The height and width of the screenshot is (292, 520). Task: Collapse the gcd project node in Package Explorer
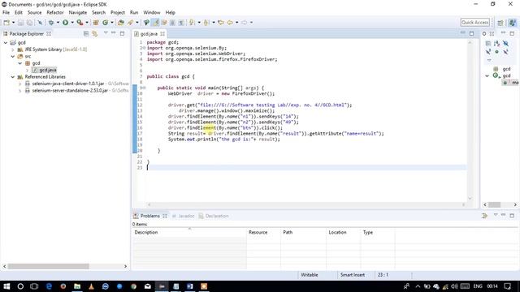click(6, 43)
